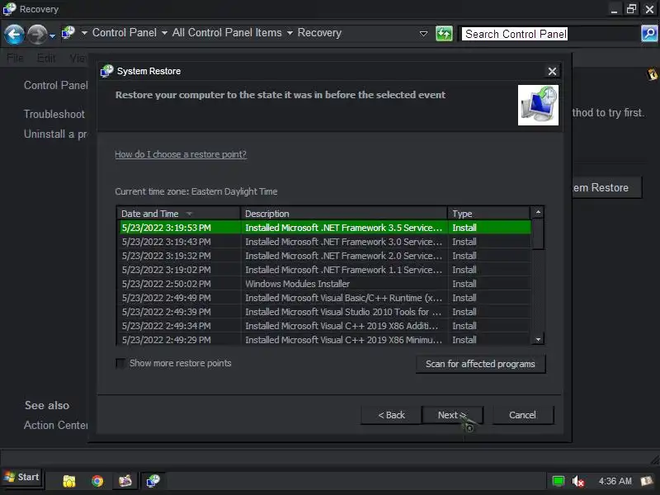Open the Troubleshoot sidebar link
This screenshot has height=495, width=660.
(x=54, y=114)
